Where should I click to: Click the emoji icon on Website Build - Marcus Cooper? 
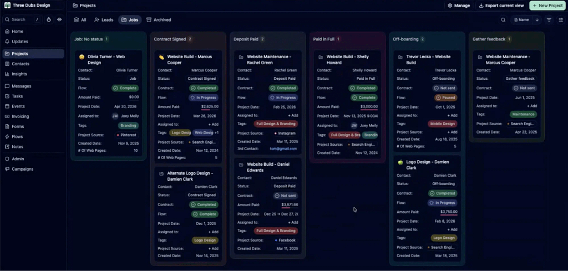click(x=161, y=57)
